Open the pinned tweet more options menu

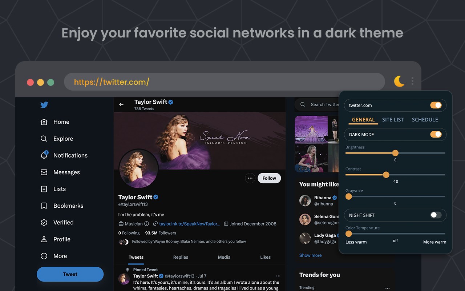278,276
